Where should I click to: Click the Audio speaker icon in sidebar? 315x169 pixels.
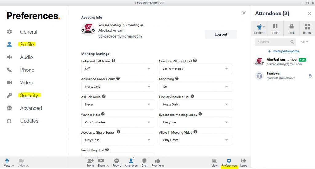pos(10,57)
